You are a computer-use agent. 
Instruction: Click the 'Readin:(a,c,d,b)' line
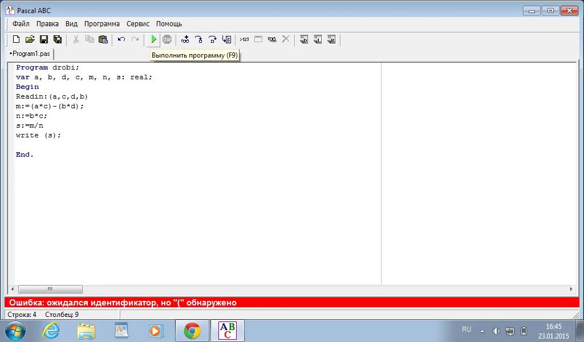tap(52, 96)
